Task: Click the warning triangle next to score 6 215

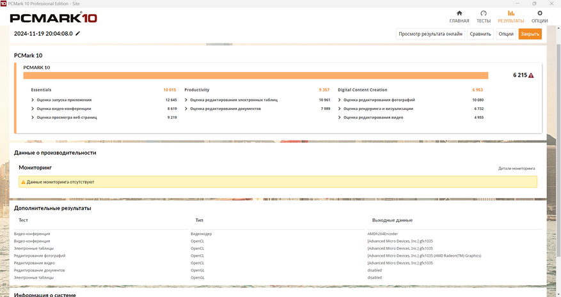Action: (x=531, y=75)
